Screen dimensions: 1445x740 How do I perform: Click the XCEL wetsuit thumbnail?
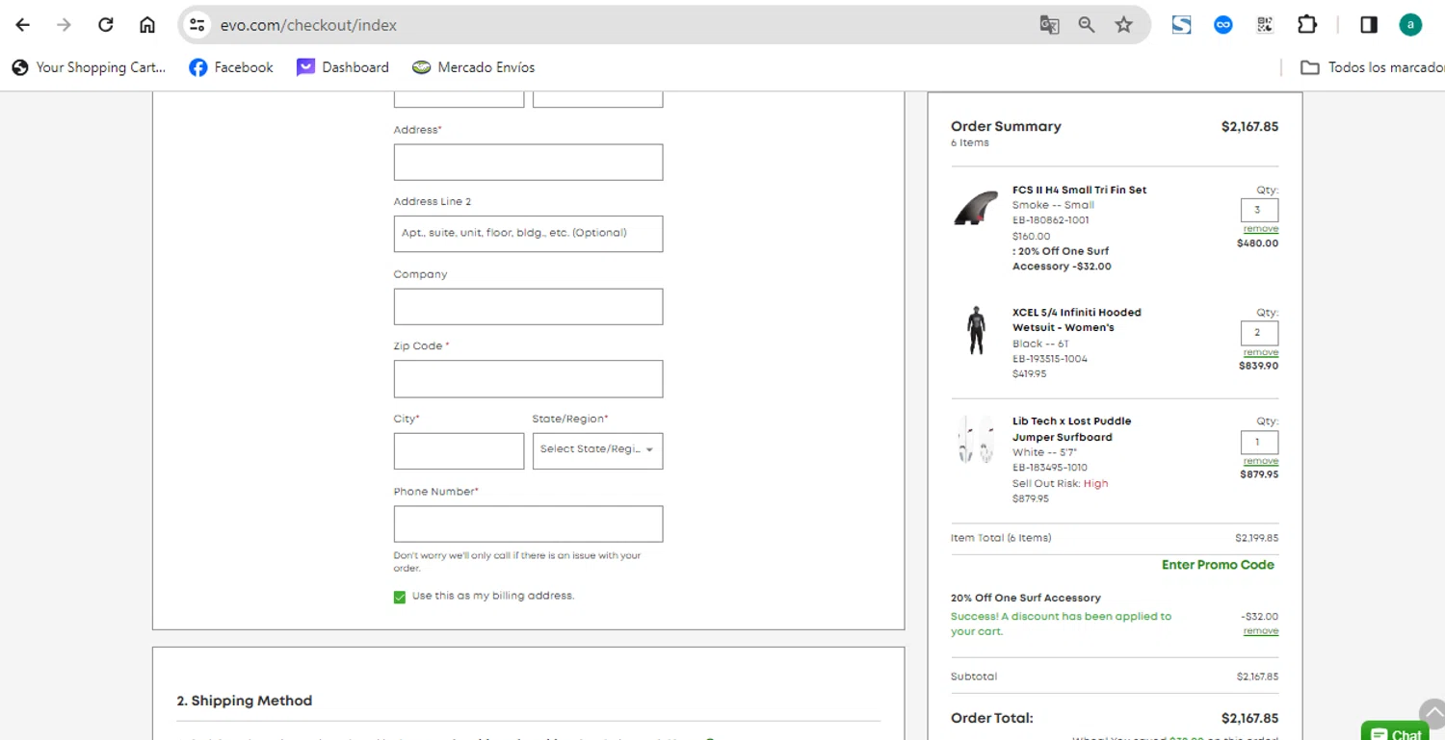coord(976,330)
